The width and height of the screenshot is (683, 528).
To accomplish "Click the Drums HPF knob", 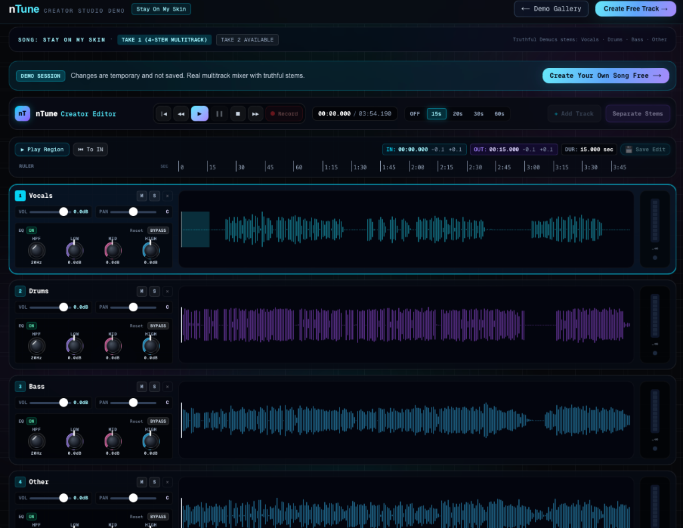I will [x=37, y=345].
